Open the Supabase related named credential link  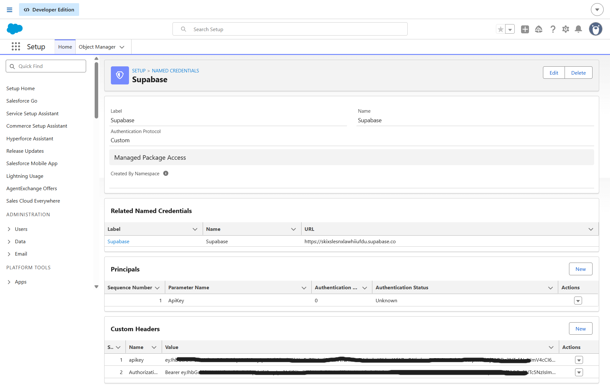point(119,241)
